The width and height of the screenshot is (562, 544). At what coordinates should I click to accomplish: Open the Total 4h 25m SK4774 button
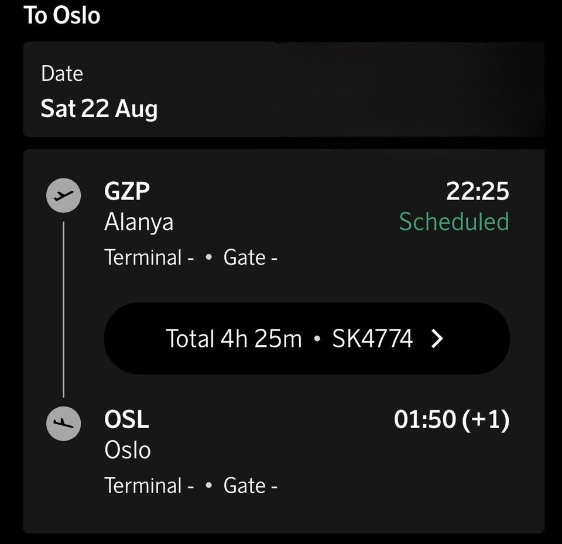pos(307,339)
